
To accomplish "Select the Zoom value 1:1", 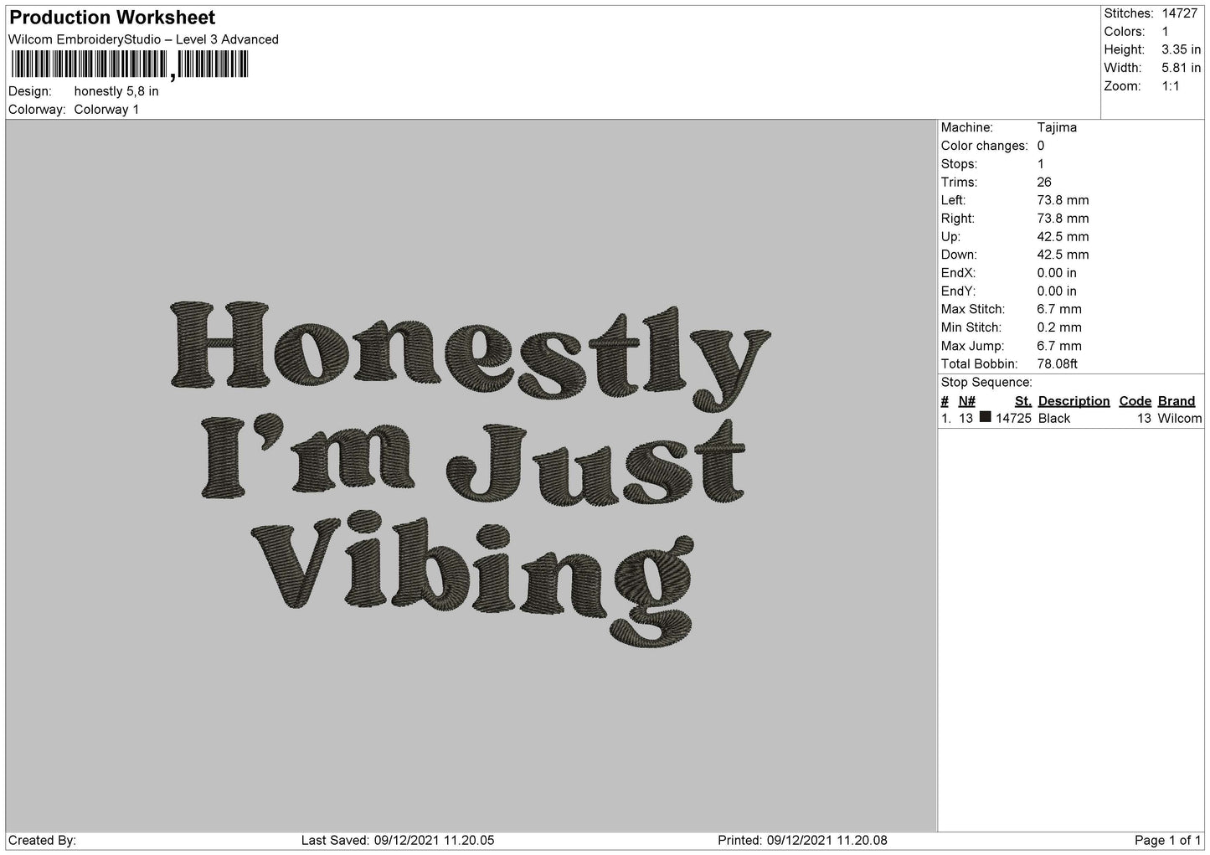I will 1171,86.
